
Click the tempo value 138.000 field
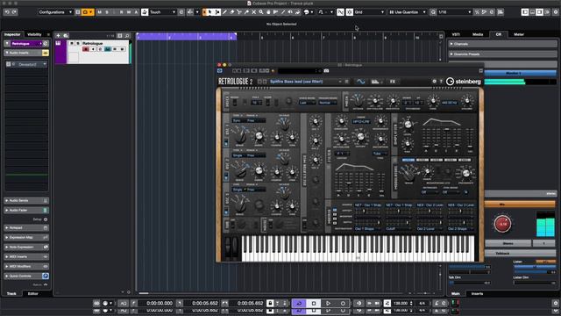pyautogui.click(x=401, y=304)
